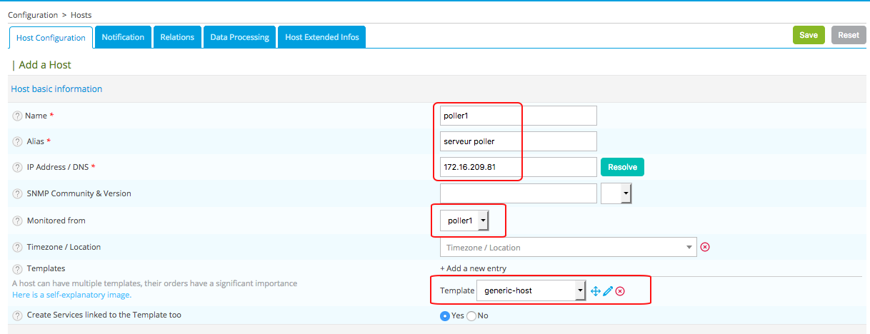Click the help icon beside Name
The image size is (870, 334).
(17, 116)
